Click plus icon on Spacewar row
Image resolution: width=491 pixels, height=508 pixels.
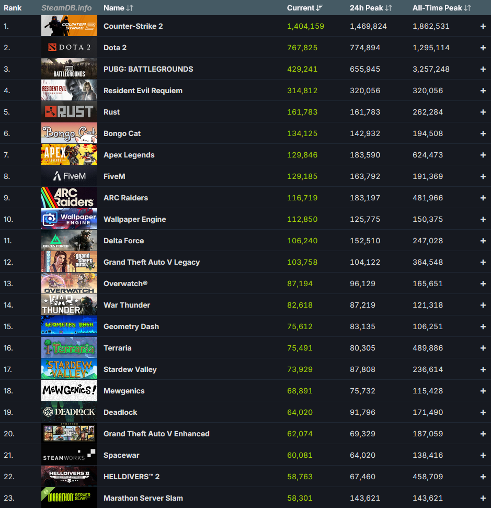[483, 455]
